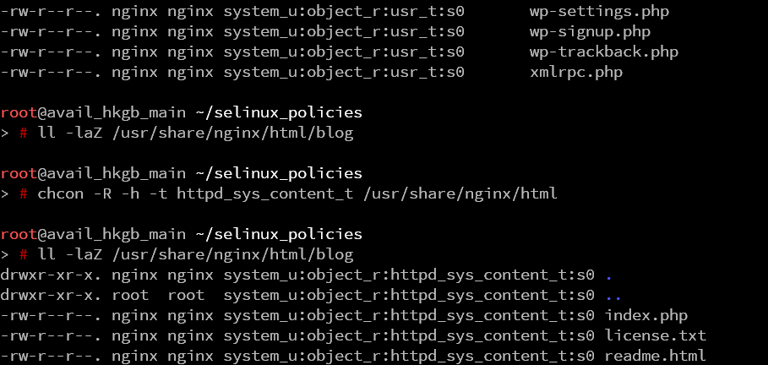Click the blue double-dot parent directory entry
The height and width of the screenshot is (365, 768).
click(x=613, y=295)
